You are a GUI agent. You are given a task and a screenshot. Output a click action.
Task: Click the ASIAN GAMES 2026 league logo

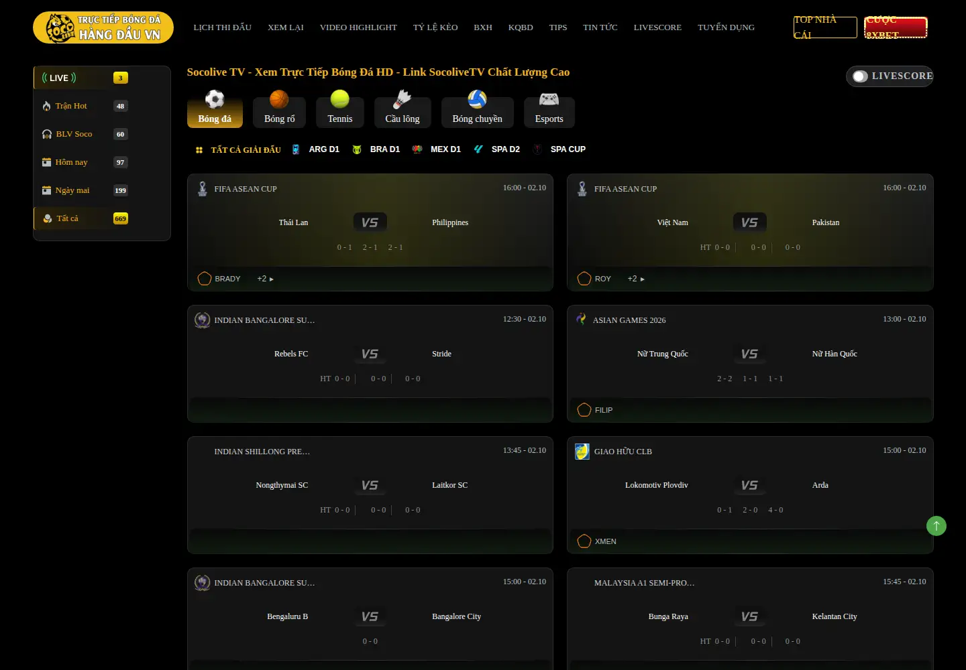pos(581,320)
